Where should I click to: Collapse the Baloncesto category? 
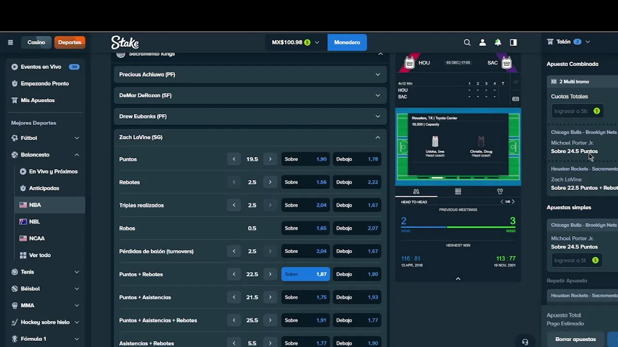[x=77, y=155]
